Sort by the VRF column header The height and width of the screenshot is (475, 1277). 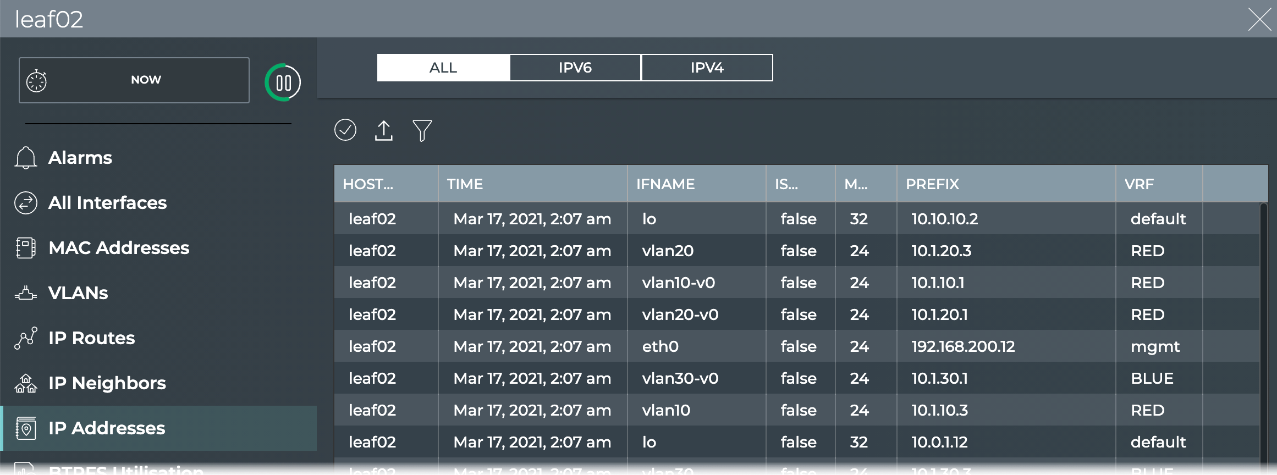(x=1140, y=184)
